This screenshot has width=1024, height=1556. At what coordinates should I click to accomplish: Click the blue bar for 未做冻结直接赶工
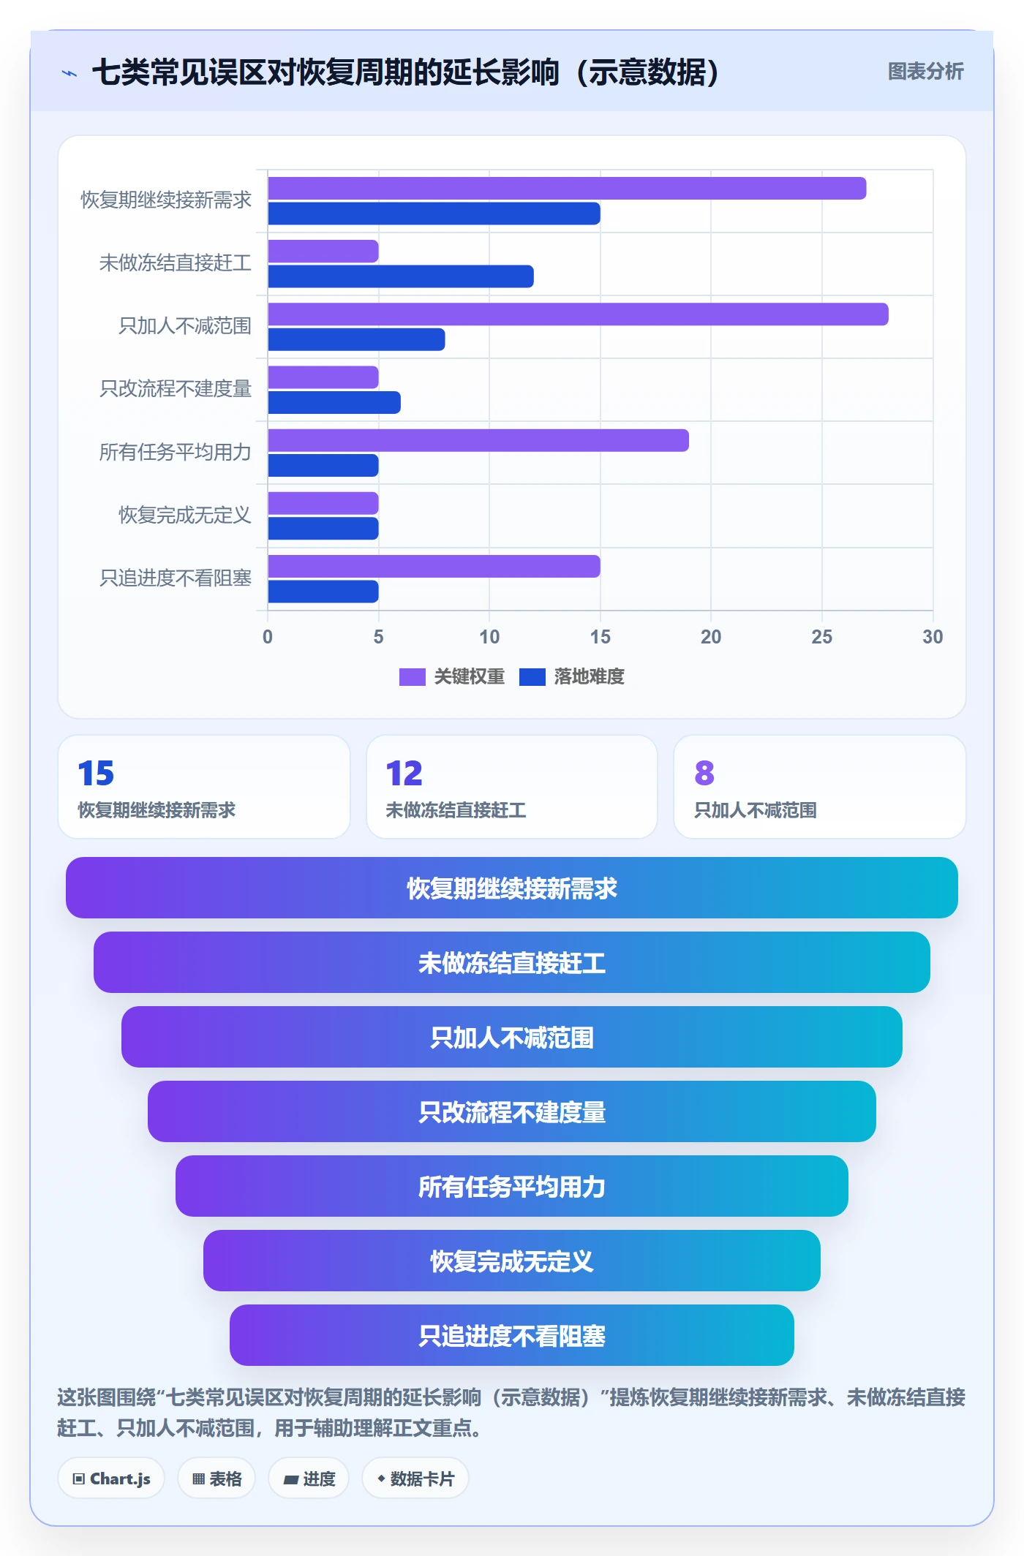(401, 276)
